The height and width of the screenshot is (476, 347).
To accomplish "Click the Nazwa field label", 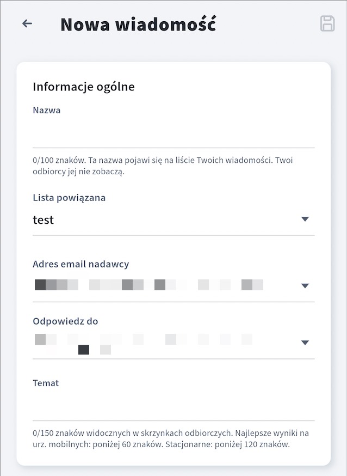I will pos(47,110).
